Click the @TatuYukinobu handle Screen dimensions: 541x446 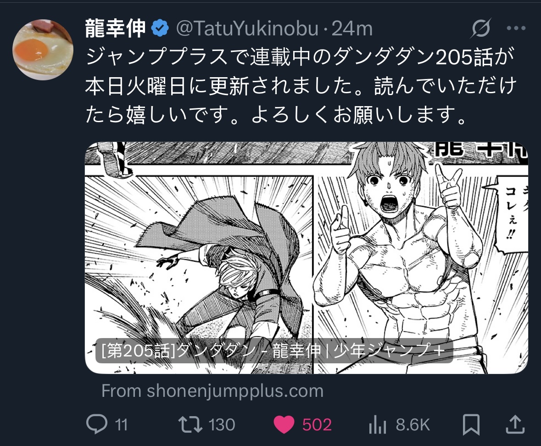pos(247,28)
